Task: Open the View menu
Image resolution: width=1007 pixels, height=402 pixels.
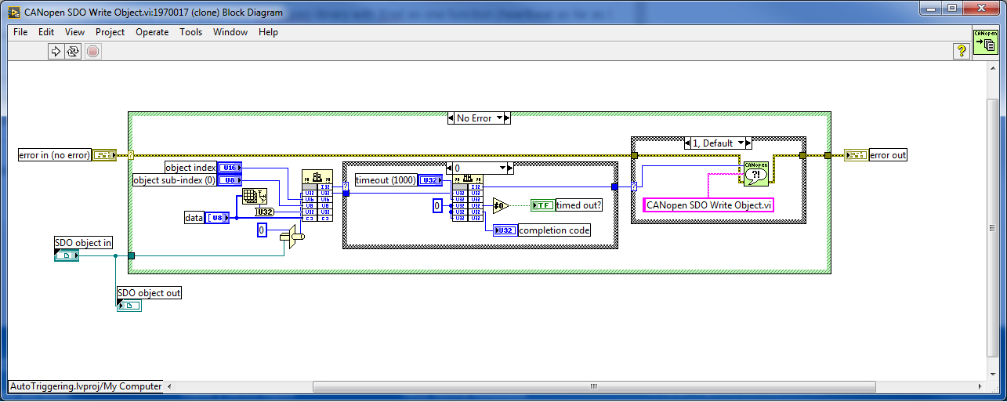Action: click(74, 32)
